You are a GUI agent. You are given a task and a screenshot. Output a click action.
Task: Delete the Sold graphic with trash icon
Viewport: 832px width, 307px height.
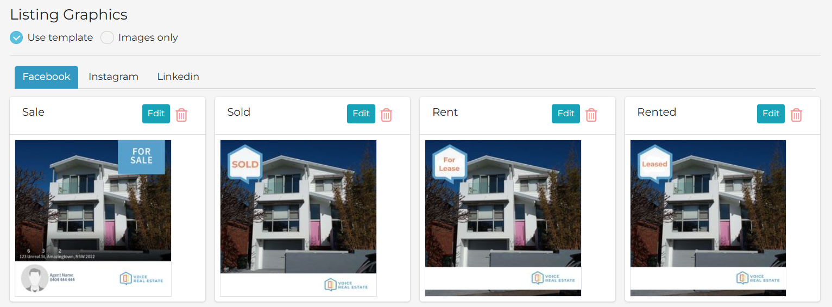[386, 115]
